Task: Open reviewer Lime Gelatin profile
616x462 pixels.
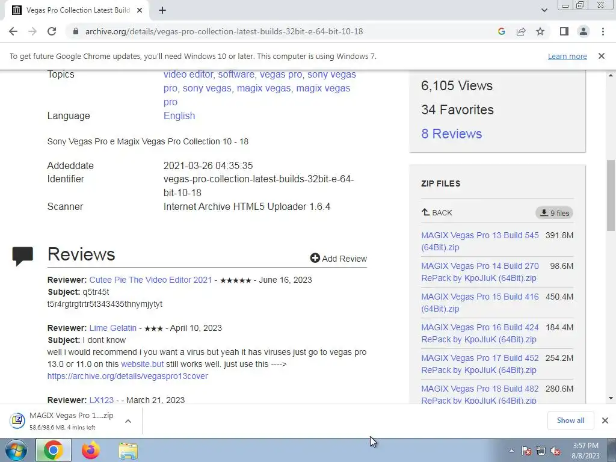Action: pyautogui.click(x=112, y=328)
